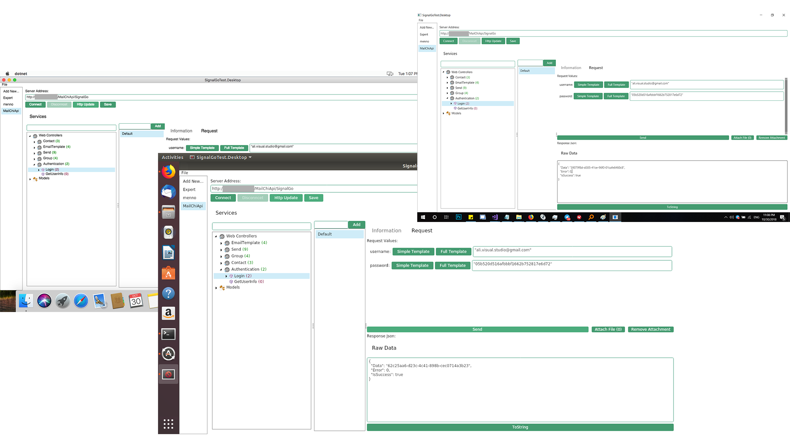This screenshot has height=444, width=790.
Task: Click the wide green Send button
Action: point(477,329)
